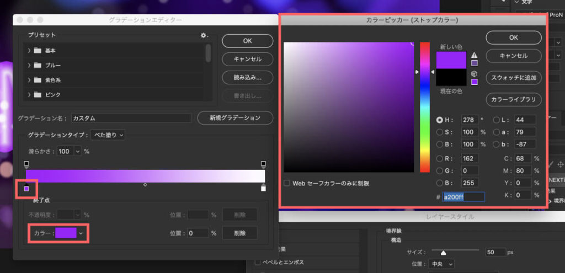Click the H value field showing 278

470,120
